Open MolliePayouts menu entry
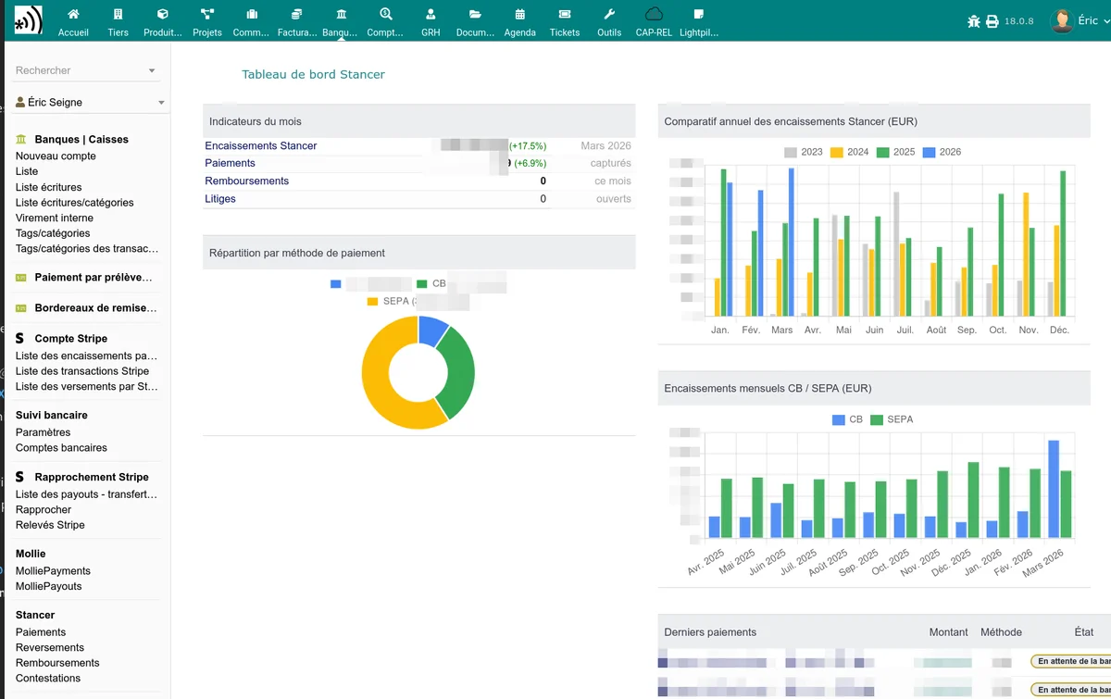This screenshot has height=699, width=1111. (x=48, y=586)
